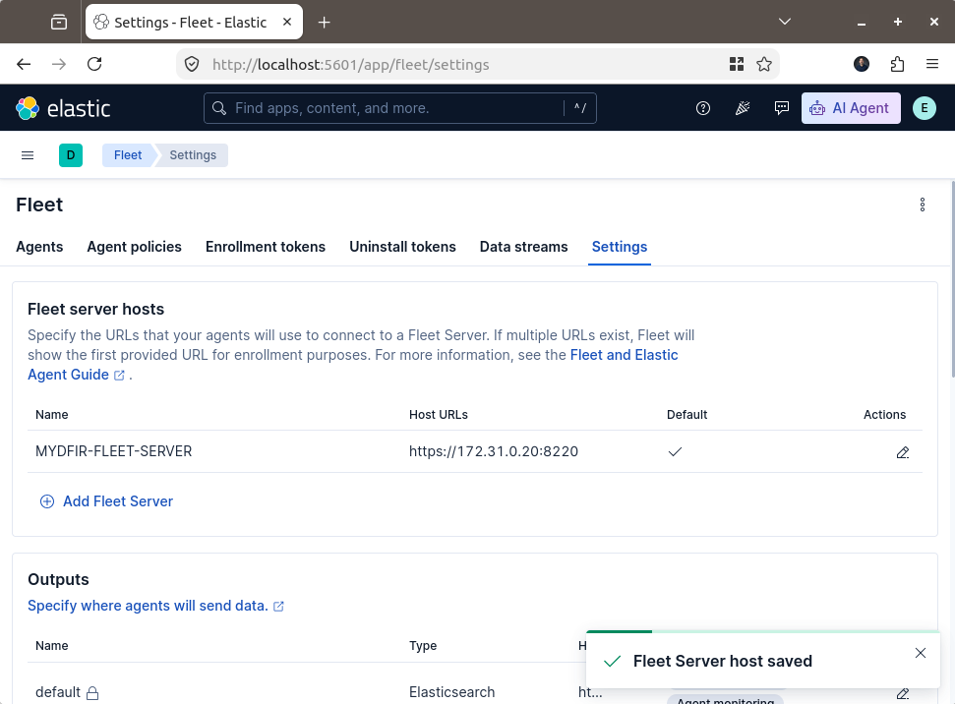
Task: Open the browser account avatar
Action: click(x=862, y=64)
